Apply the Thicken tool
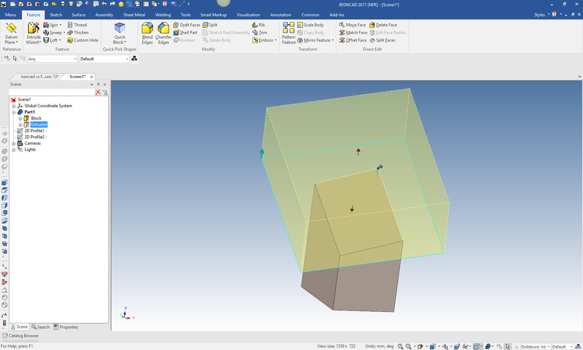The height and width of the screenshot is (350, 583). coord(78,33)
